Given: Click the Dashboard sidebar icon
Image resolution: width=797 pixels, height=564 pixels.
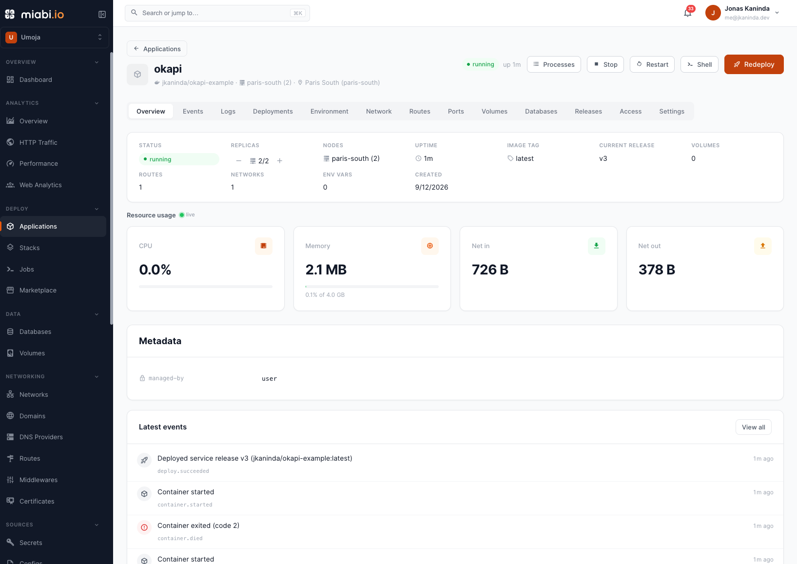Looking at the screenshot, I should point(10,79).
